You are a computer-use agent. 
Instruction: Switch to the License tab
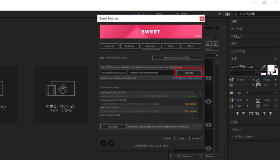tap(150, 46)
